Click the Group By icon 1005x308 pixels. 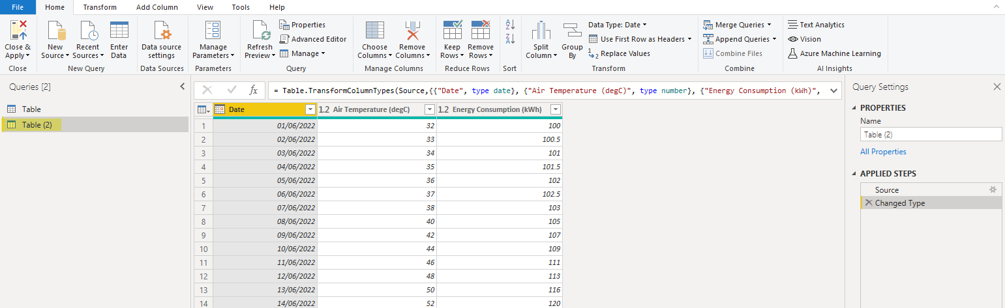(x=572, y=31)
